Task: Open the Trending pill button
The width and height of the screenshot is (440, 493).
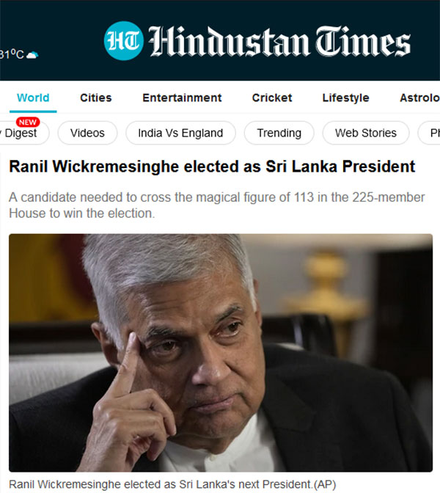Action: (x=279, y=133)
